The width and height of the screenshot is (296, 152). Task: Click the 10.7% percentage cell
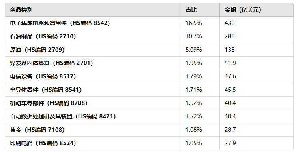tap(200, 36)
